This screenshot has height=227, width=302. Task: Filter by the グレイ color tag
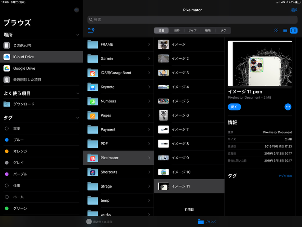pos(42,163)
